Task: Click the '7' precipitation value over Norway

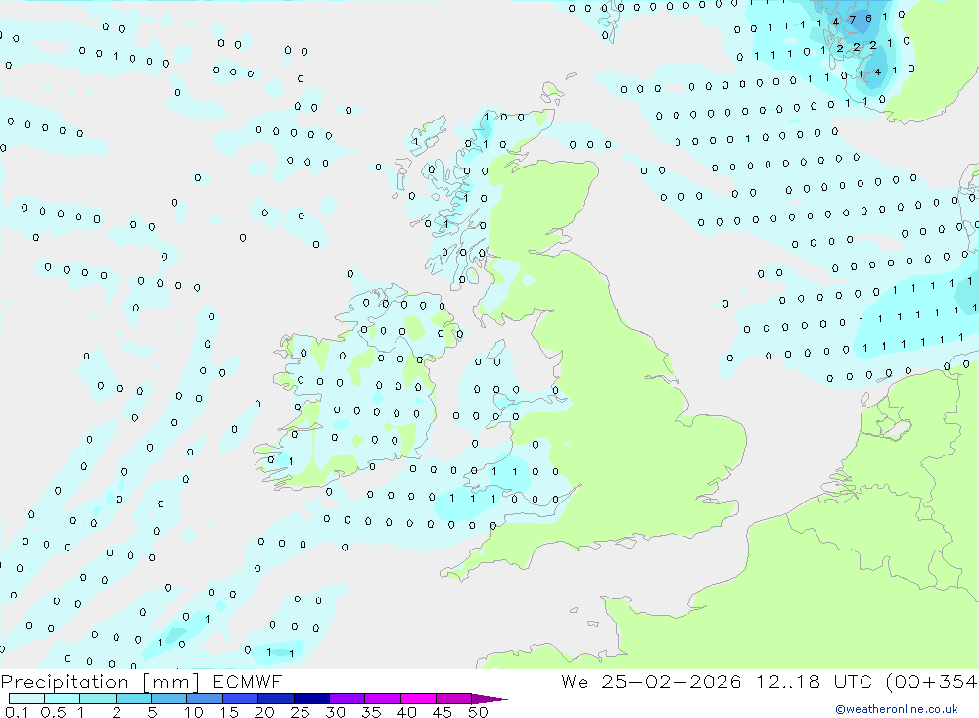Action: click(853, 20)
